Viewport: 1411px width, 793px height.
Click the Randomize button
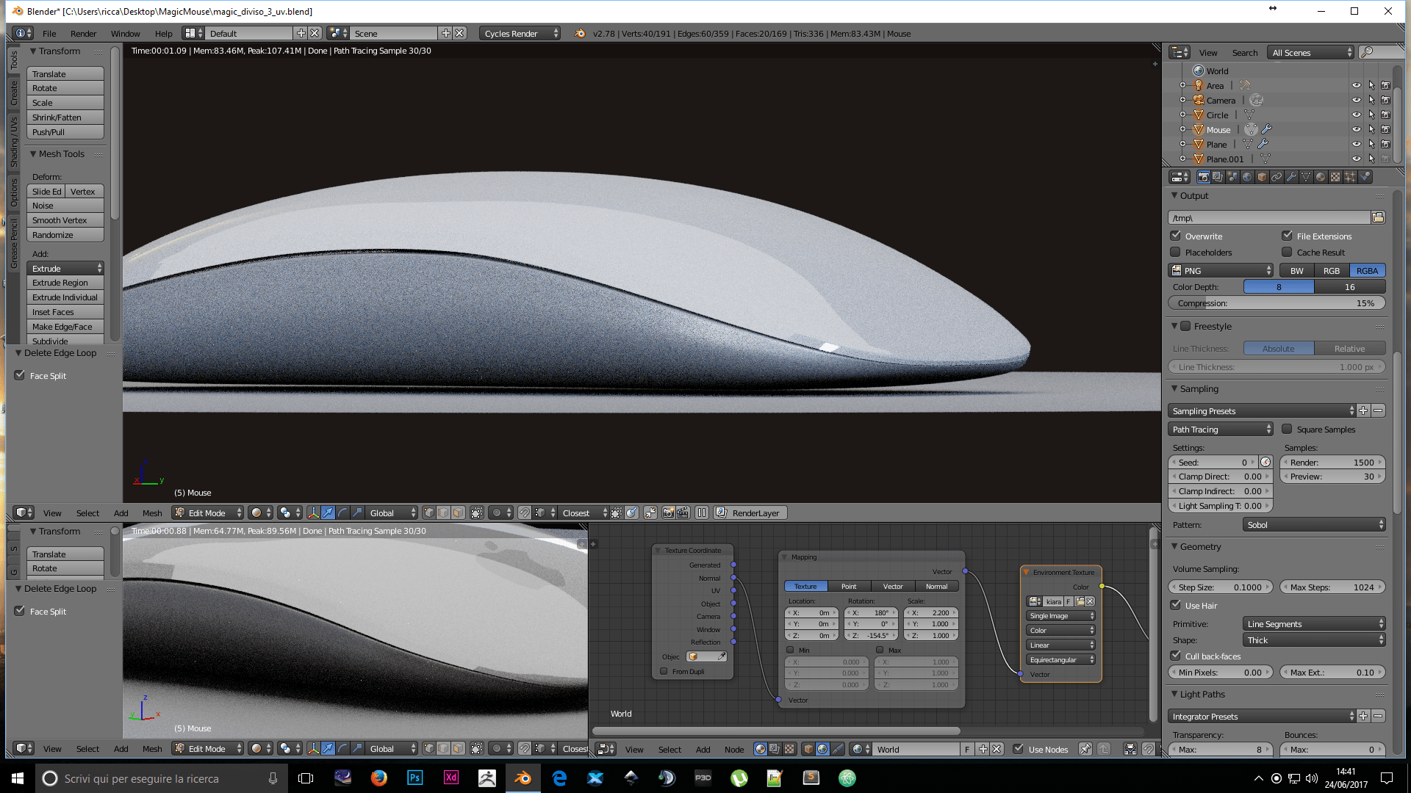(x=65, y=235)
